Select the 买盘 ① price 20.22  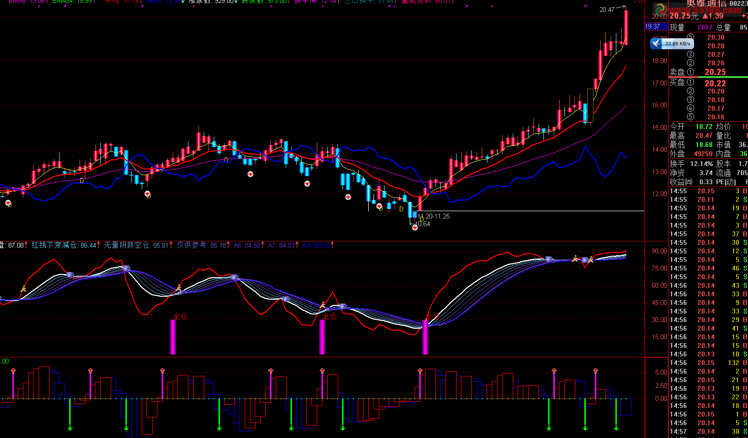(715, 83)
